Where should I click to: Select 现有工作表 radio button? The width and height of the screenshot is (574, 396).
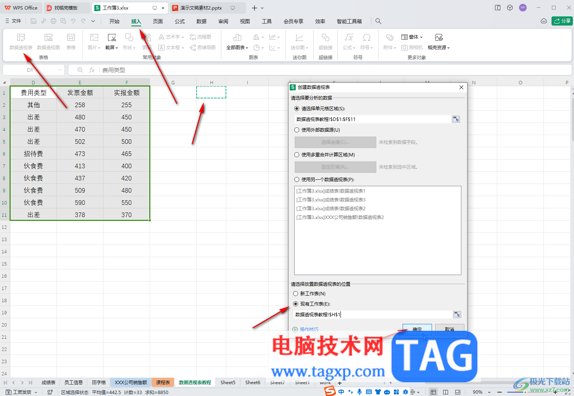coord(295,304)
